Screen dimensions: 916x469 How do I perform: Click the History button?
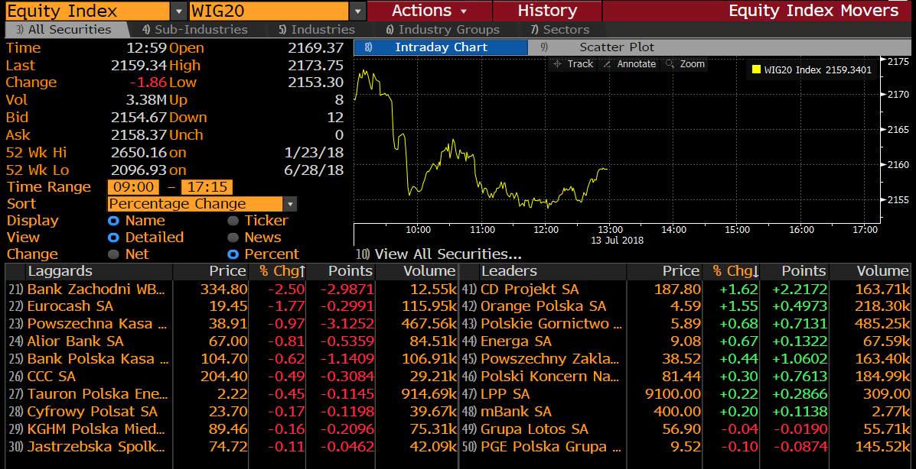pos(547,11)
